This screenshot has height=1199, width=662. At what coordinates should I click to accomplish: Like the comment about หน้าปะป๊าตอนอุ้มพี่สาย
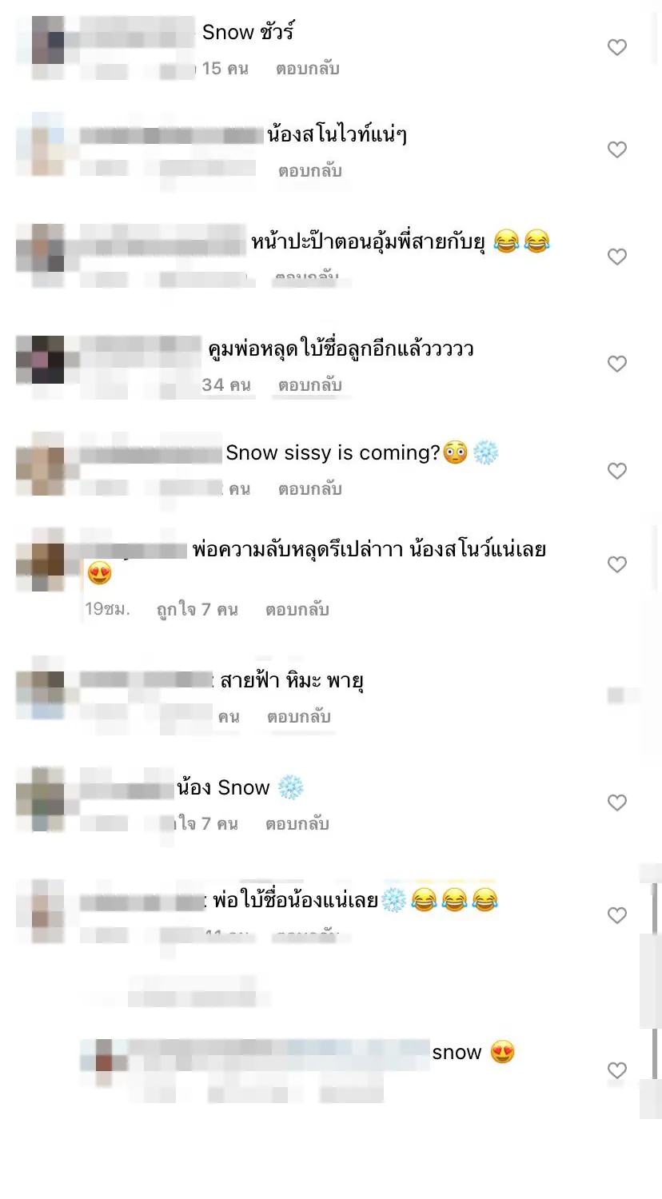tap(616, 257)
